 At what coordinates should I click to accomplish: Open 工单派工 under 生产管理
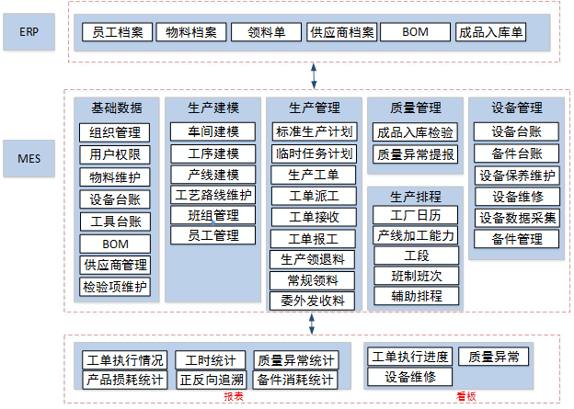tap(314, 196)
